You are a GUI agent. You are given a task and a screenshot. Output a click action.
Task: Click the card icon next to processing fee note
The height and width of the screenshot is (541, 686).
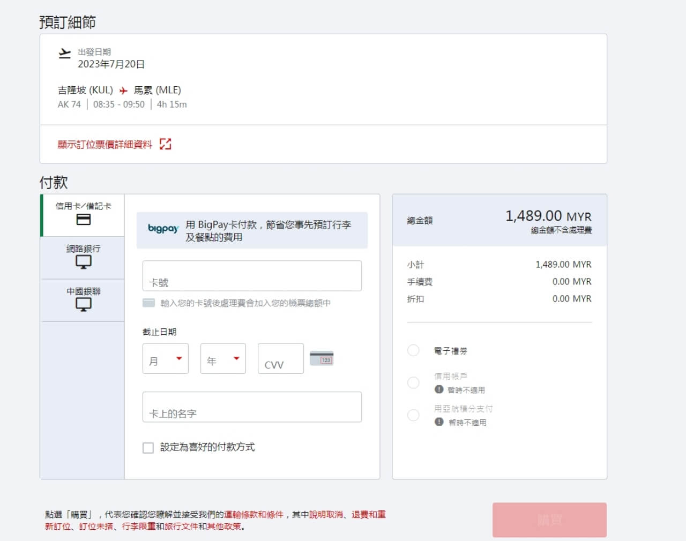148,302
